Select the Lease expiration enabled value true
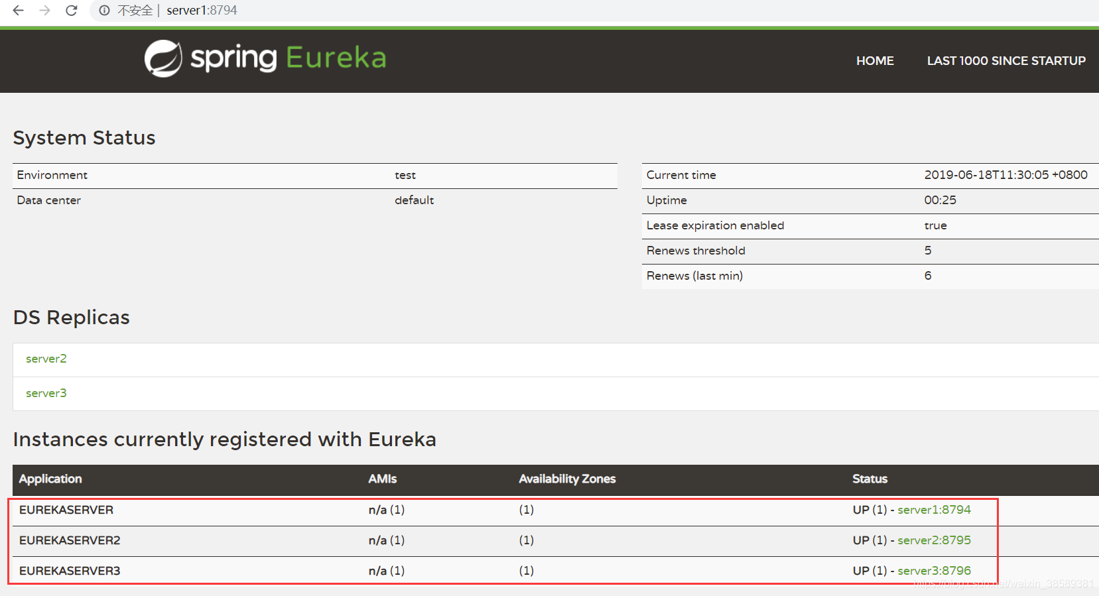Screen dimensions: 1099x596 [x=935, y=225]
